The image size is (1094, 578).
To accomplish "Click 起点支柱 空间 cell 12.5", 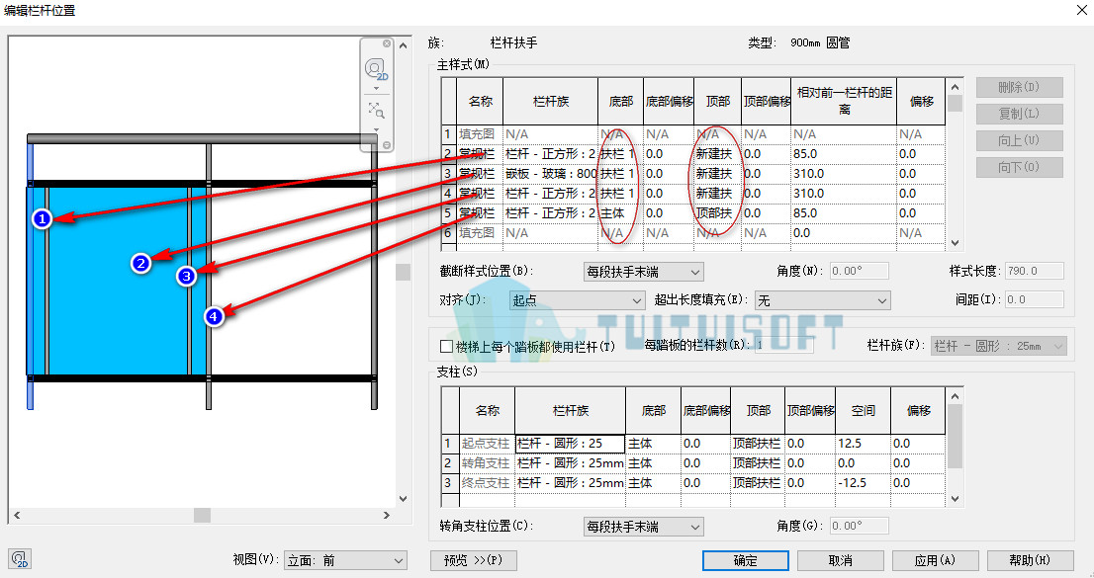I will click(x=864, y=444).
